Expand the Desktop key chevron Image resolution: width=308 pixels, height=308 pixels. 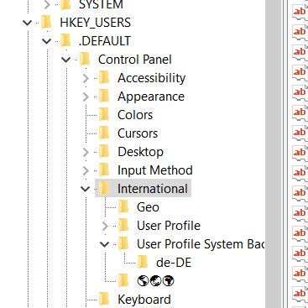coord(86,152)
